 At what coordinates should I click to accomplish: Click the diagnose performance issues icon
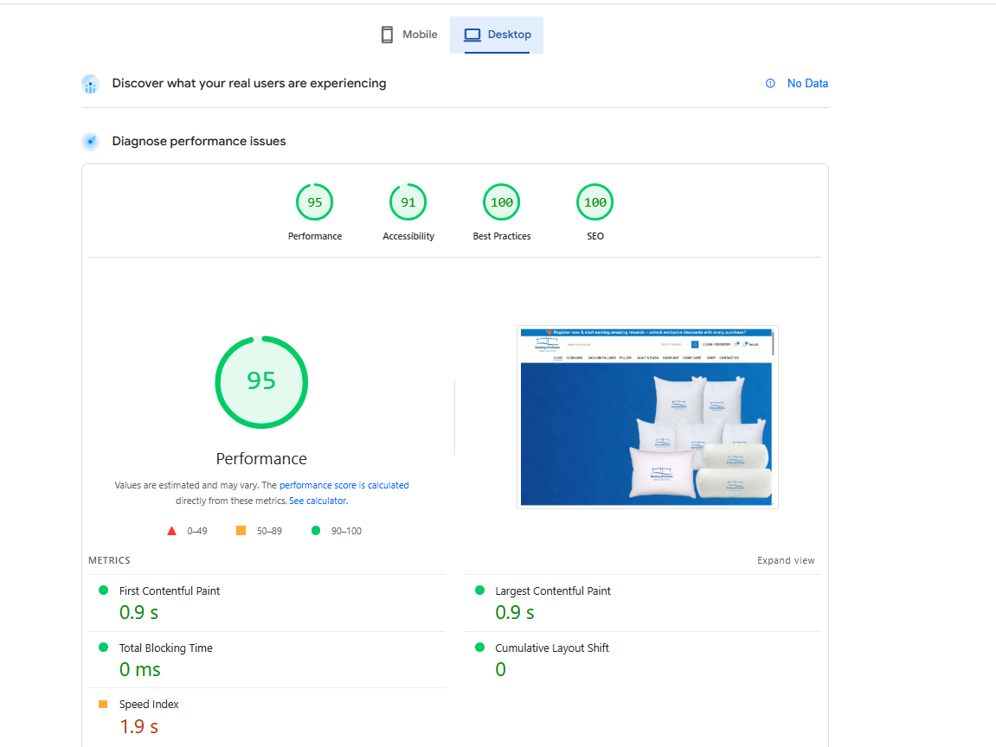coord(91,142)
